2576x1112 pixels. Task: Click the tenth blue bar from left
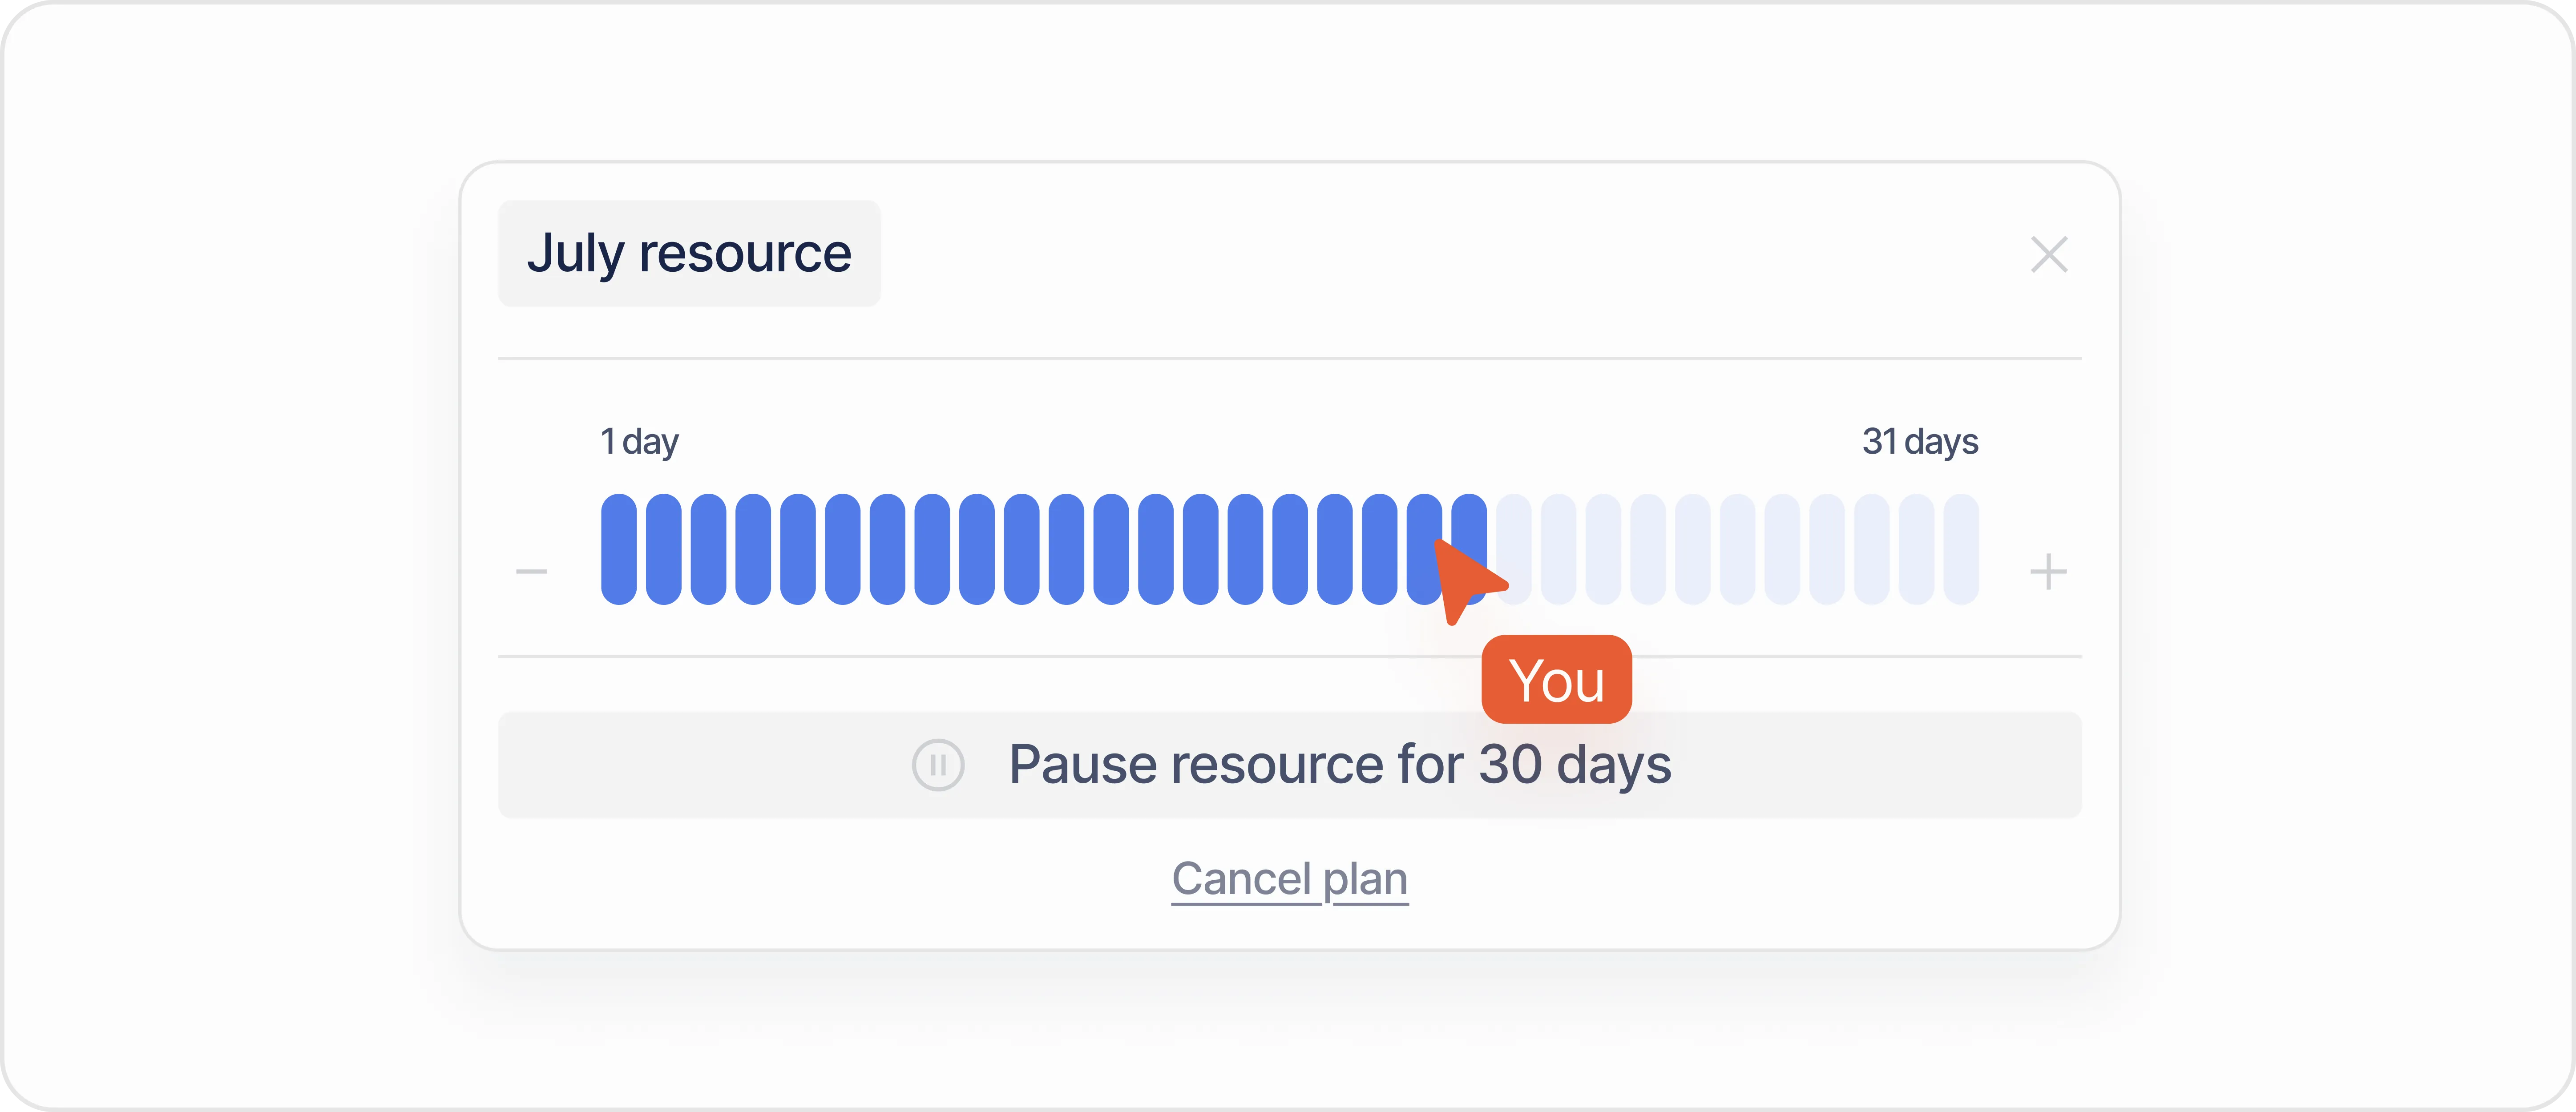click(1021, 549)
